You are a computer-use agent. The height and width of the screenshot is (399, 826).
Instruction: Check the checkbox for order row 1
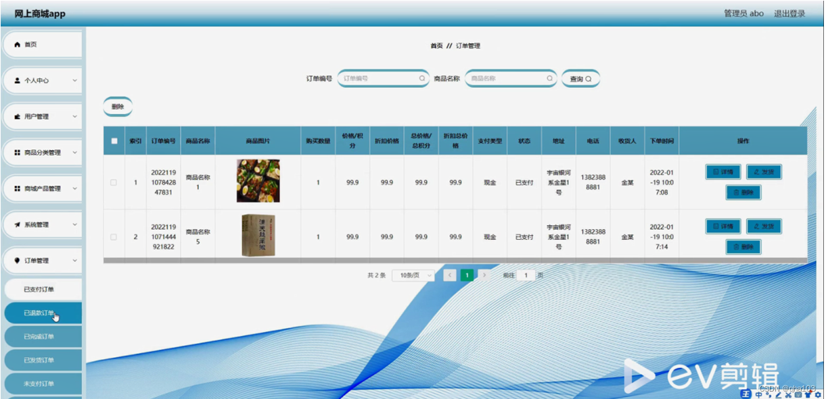click(114, 182)
